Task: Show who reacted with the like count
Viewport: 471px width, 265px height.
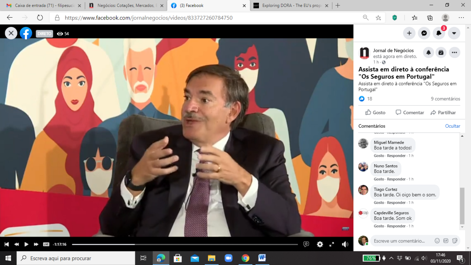Action: pos(365,99)
